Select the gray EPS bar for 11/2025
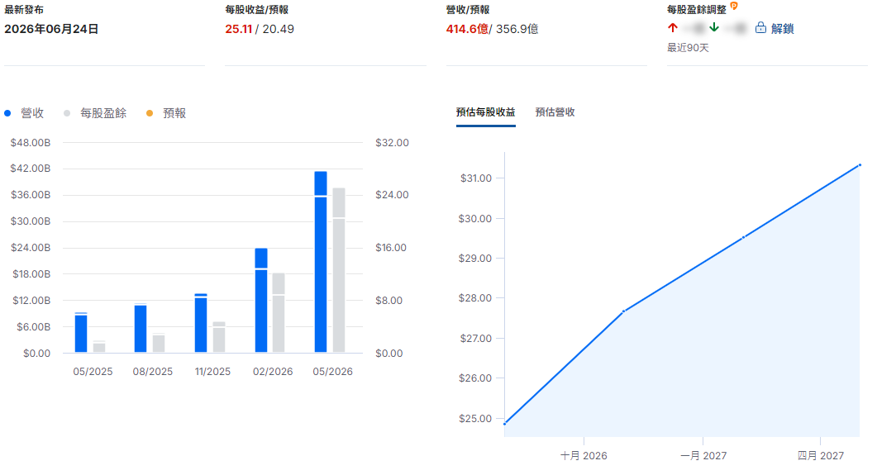The image size is (877, 475). tap(219, 337)
